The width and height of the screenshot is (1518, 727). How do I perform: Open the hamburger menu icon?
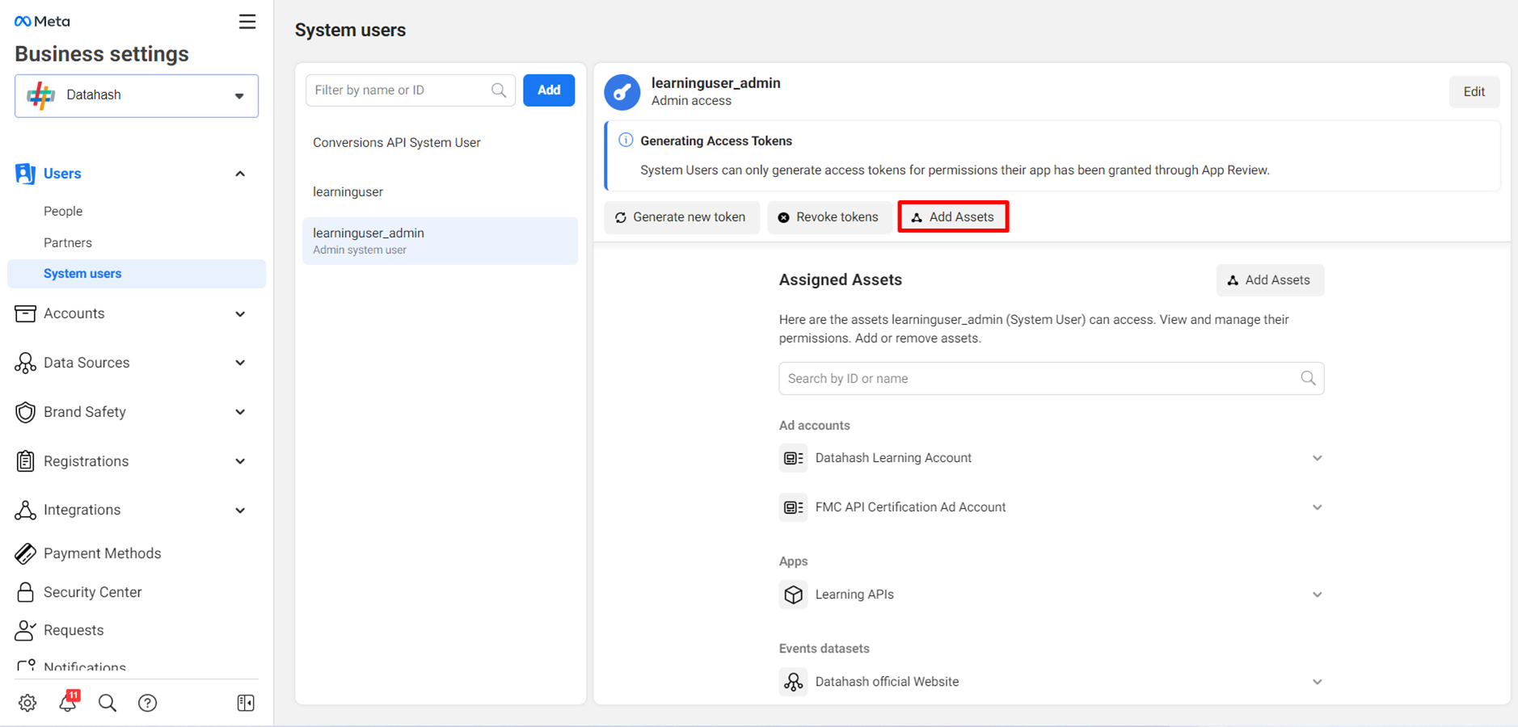point(247,22)
